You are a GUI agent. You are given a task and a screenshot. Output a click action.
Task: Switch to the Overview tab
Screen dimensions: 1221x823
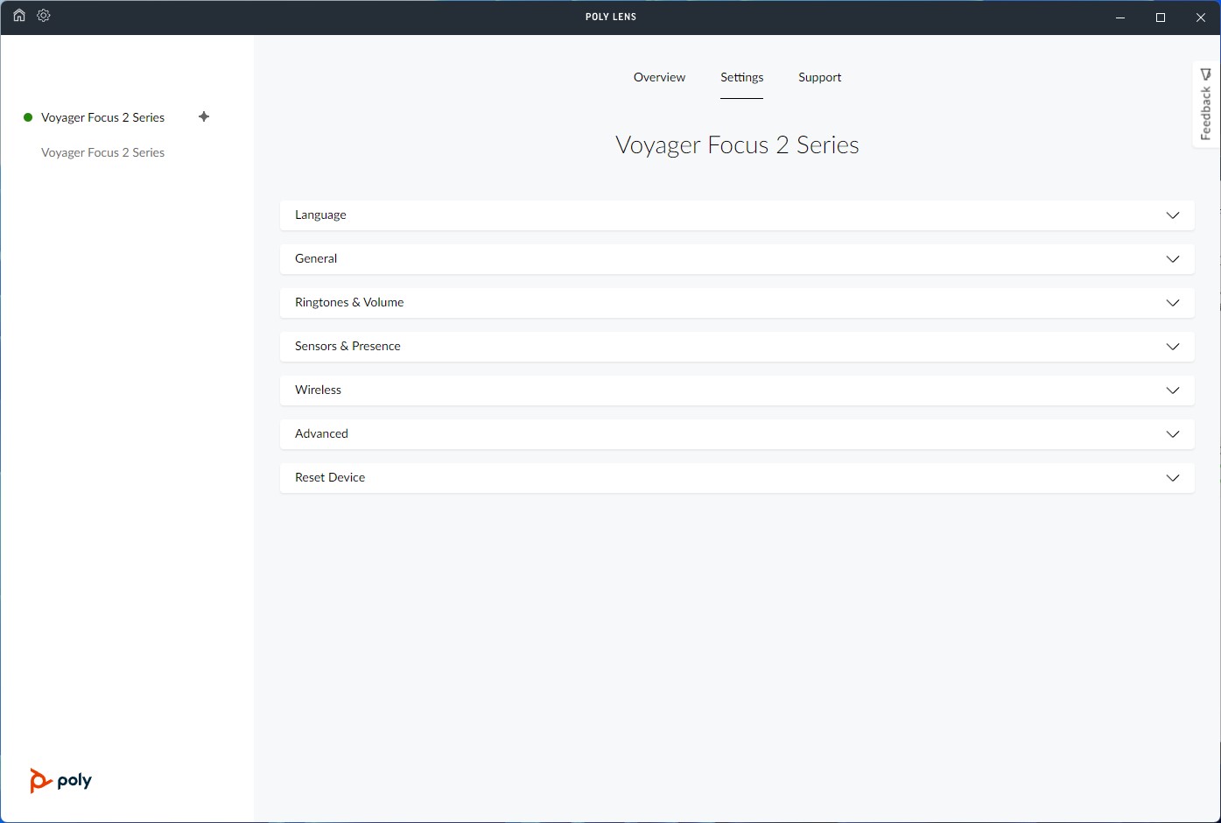[x=659, y=77]
